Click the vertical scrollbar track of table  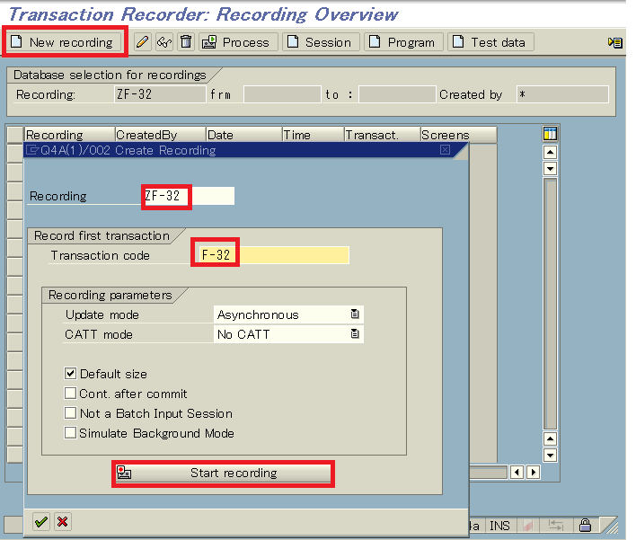(x=550, y=304)
